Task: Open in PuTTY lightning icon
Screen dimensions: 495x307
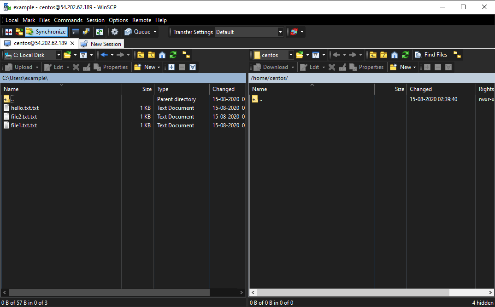Action: point(86,32)
